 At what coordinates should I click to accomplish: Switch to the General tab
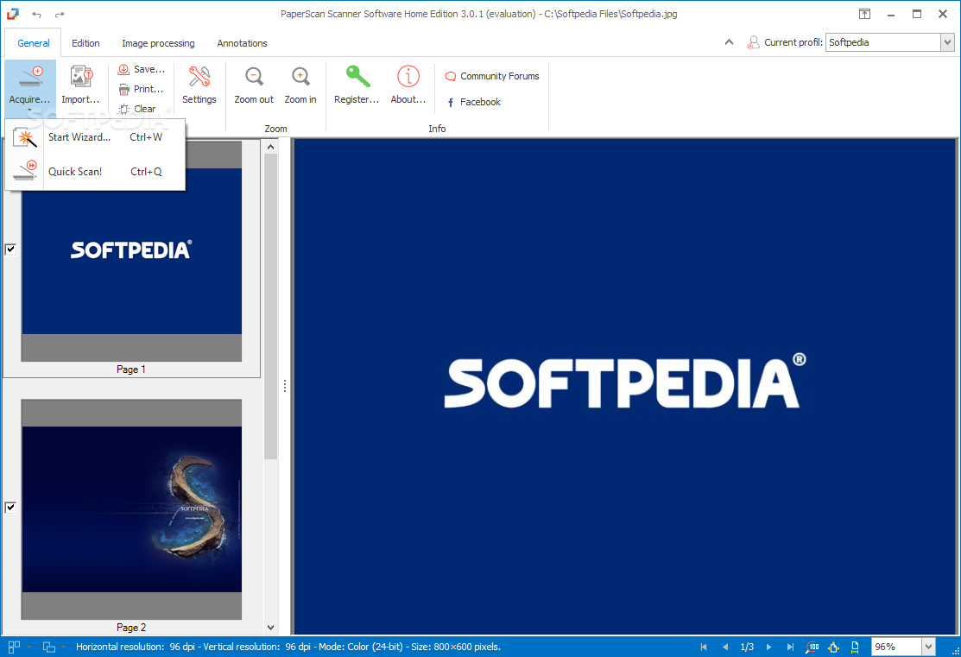click(x=34, y=43)
